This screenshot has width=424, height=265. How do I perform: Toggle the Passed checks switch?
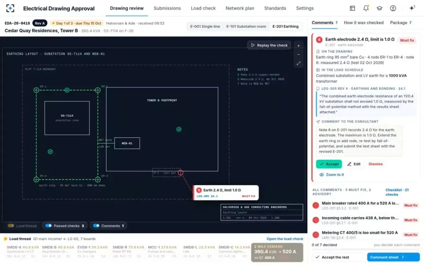tap(48, 226)
